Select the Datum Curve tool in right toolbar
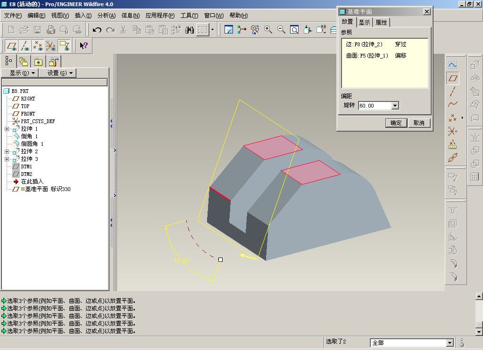 click(x=452, y=104)
